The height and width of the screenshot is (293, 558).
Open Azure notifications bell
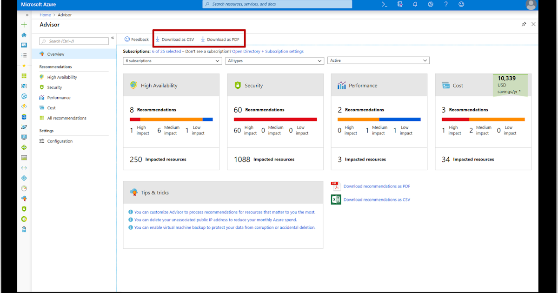click(x=415, y=4)
